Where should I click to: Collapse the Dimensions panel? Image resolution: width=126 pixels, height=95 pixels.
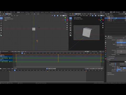[x=110, y=38]
